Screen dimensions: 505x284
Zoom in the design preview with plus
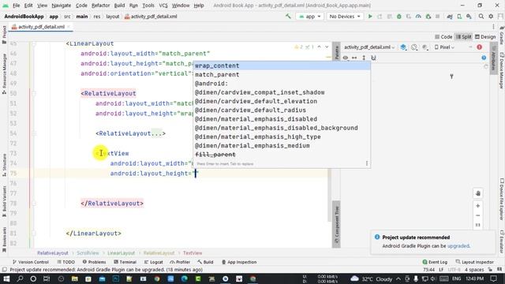tap(478, 206)
